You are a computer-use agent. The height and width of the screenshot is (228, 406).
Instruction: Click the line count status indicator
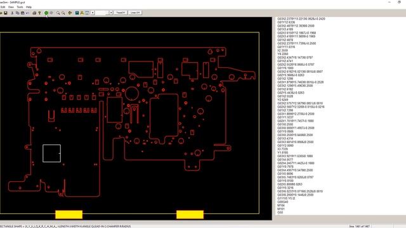360,226
